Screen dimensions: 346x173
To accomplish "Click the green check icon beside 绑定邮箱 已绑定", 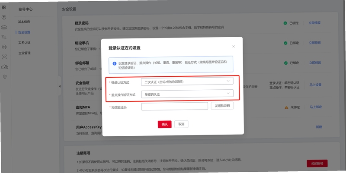I will pos(285,63).
